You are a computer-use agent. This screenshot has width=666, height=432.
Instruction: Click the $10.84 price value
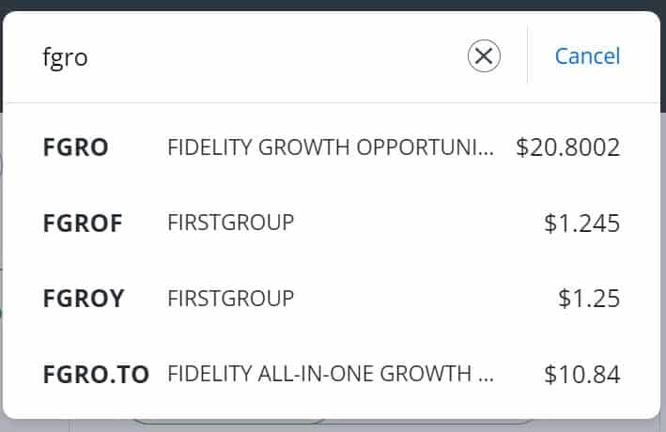(x=581, y=374)
